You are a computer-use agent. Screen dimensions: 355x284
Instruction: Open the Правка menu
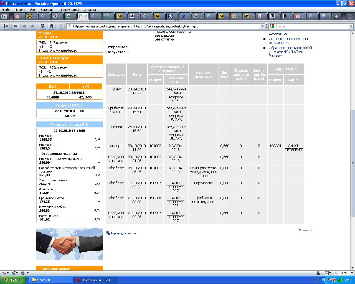[x=20, y=10]
